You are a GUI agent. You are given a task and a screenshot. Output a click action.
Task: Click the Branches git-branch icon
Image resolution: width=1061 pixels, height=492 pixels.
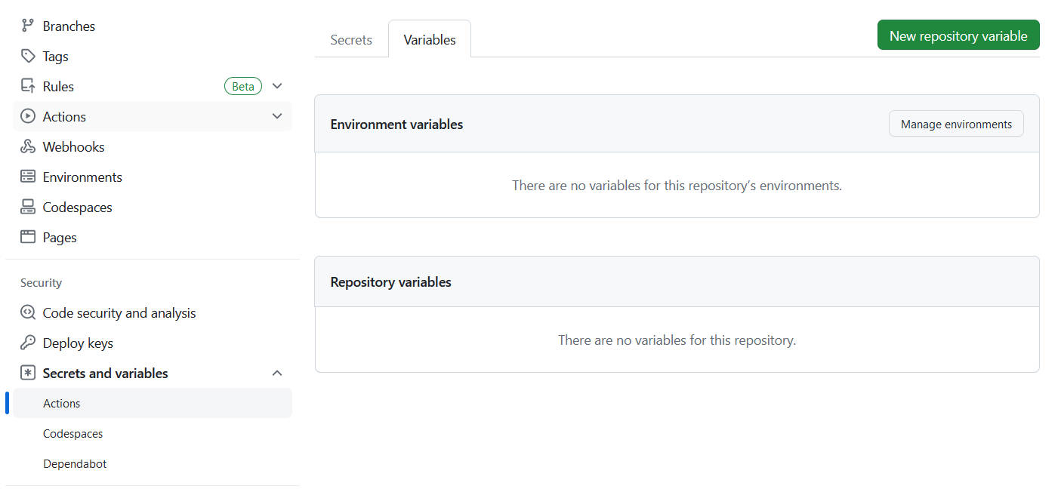28,26
